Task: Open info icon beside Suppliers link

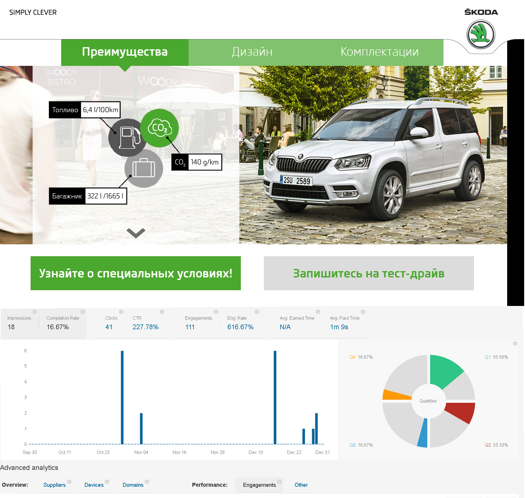Action: [x=69, y=482]
